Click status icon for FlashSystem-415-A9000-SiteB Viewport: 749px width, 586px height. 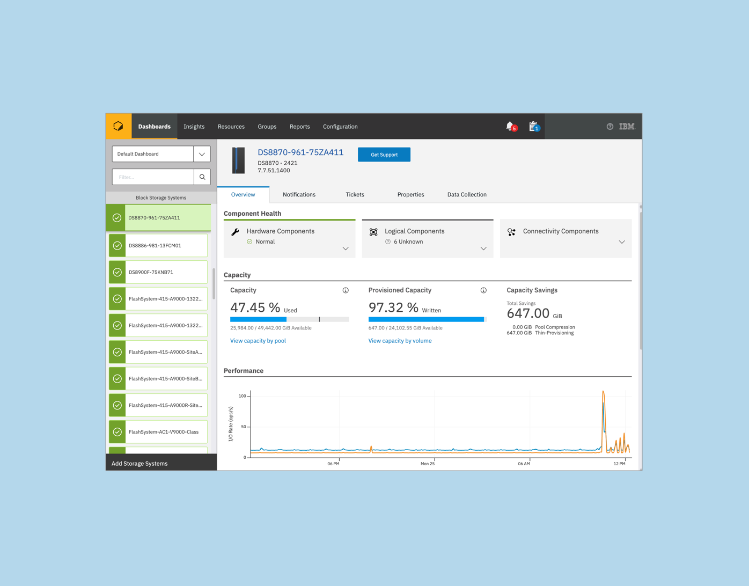click(118, 379)
